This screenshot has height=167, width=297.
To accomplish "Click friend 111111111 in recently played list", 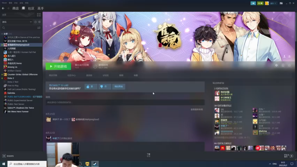I will point(226,131).
